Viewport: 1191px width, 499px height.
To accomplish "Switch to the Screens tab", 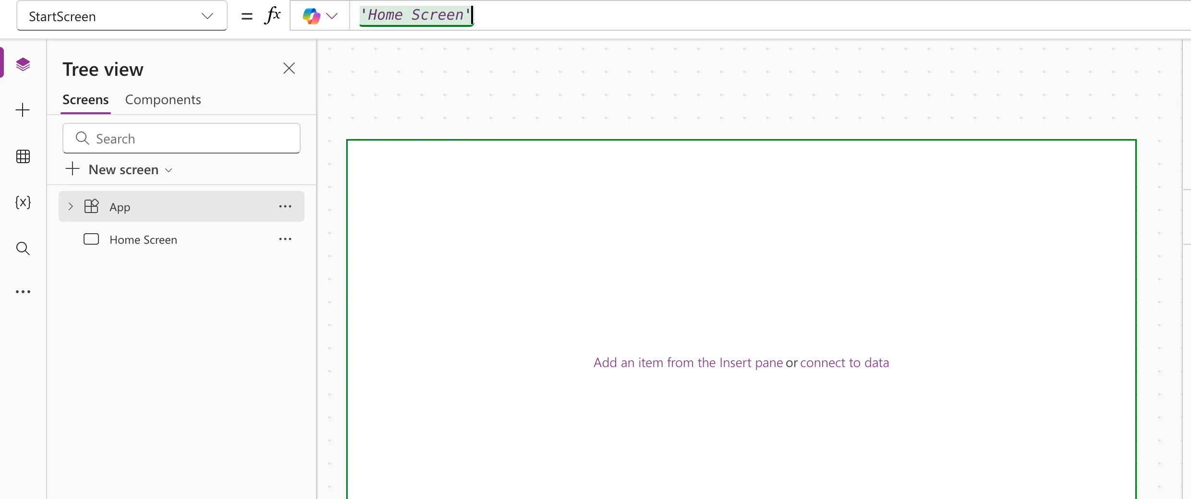I will click(x=85, y=100).
